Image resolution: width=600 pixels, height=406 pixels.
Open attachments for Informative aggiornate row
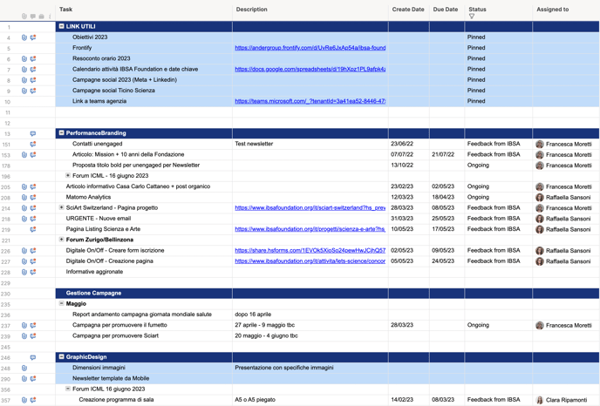pos(24,272)
